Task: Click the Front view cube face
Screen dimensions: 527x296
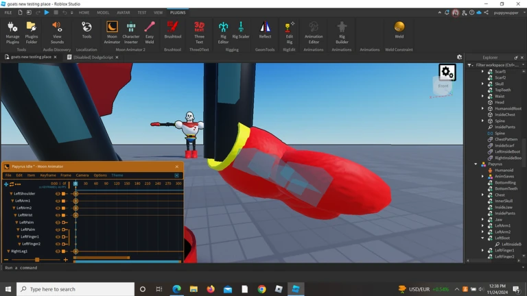Action: [443, 86]
